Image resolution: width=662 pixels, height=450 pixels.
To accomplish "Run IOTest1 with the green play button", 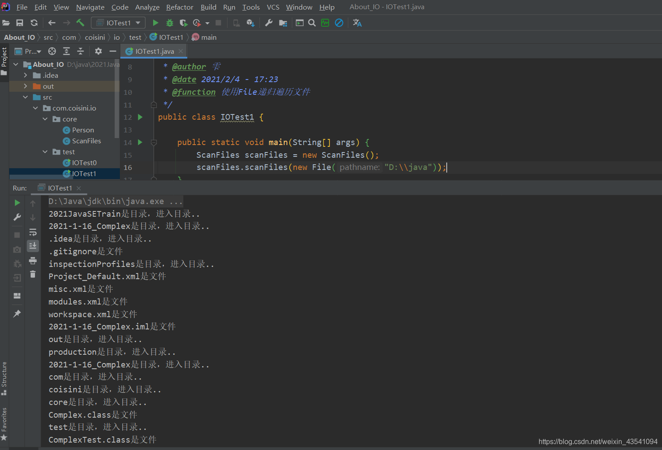I will pyautogui.click(x=155, y=23).
